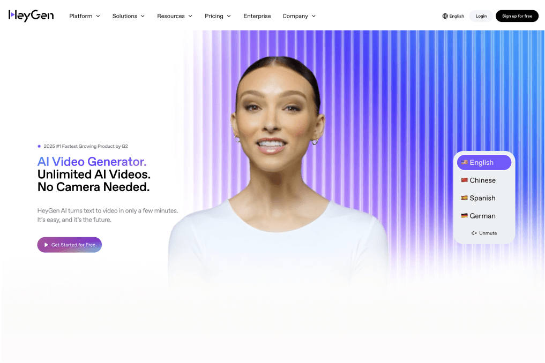
Task: Click Sign up for free
Action: tap(517, 16)
